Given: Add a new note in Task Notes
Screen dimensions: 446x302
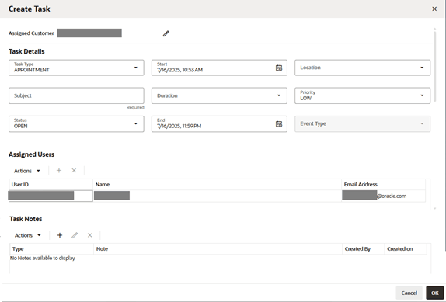Looking at the screenshot, I should pos(60,235).
